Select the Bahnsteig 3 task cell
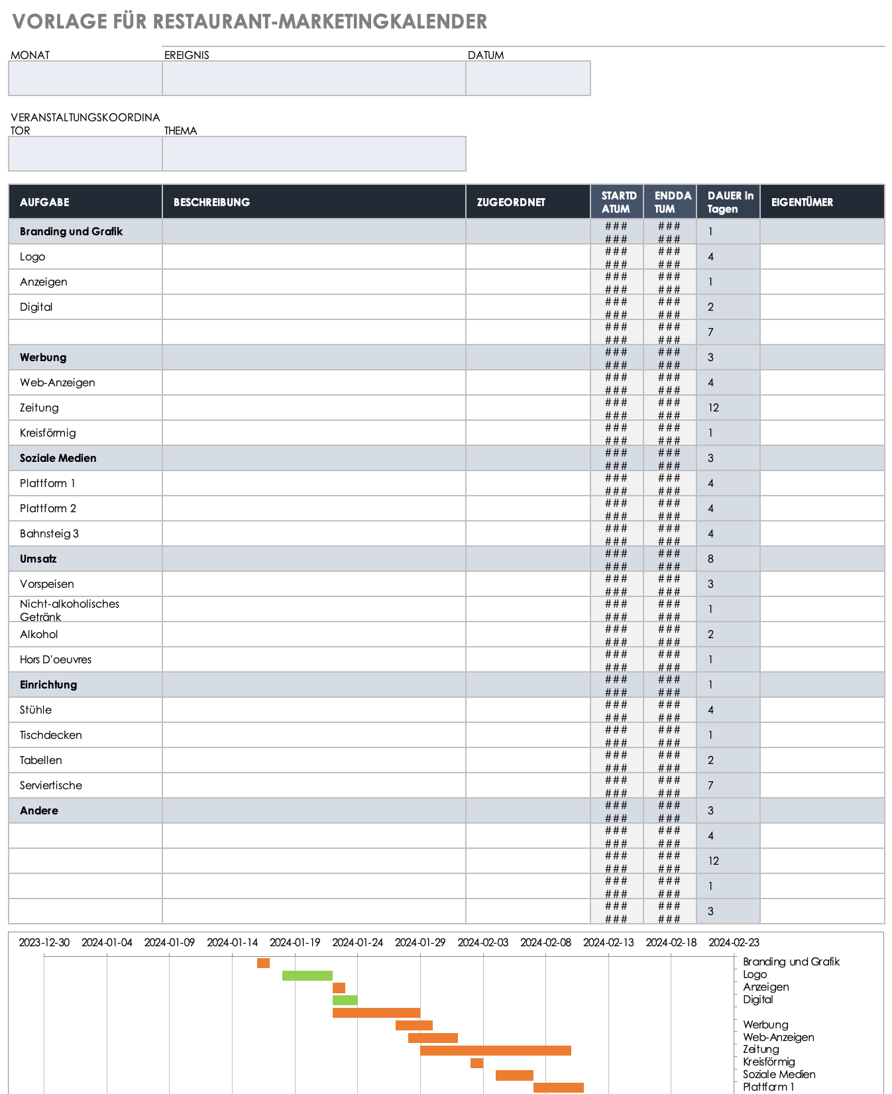The width and height of the screenshot is (892, 1094). click(85, 533)
